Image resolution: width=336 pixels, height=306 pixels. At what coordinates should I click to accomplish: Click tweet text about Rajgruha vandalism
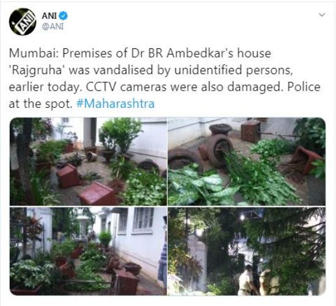164,78
